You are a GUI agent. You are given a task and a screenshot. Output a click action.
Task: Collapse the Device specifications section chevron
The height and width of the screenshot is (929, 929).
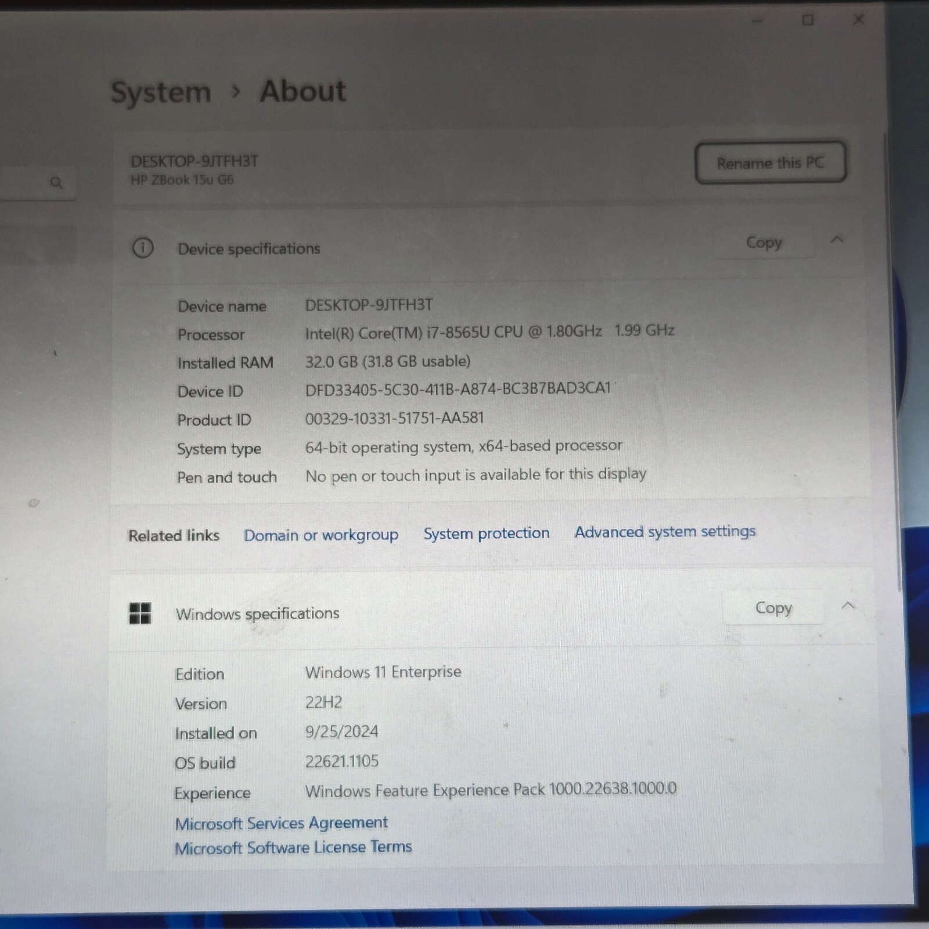tap(837, 239)
